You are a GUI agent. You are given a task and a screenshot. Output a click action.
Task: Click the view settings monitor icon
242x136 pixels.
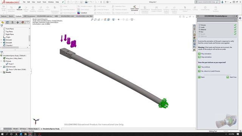(132, 20)
